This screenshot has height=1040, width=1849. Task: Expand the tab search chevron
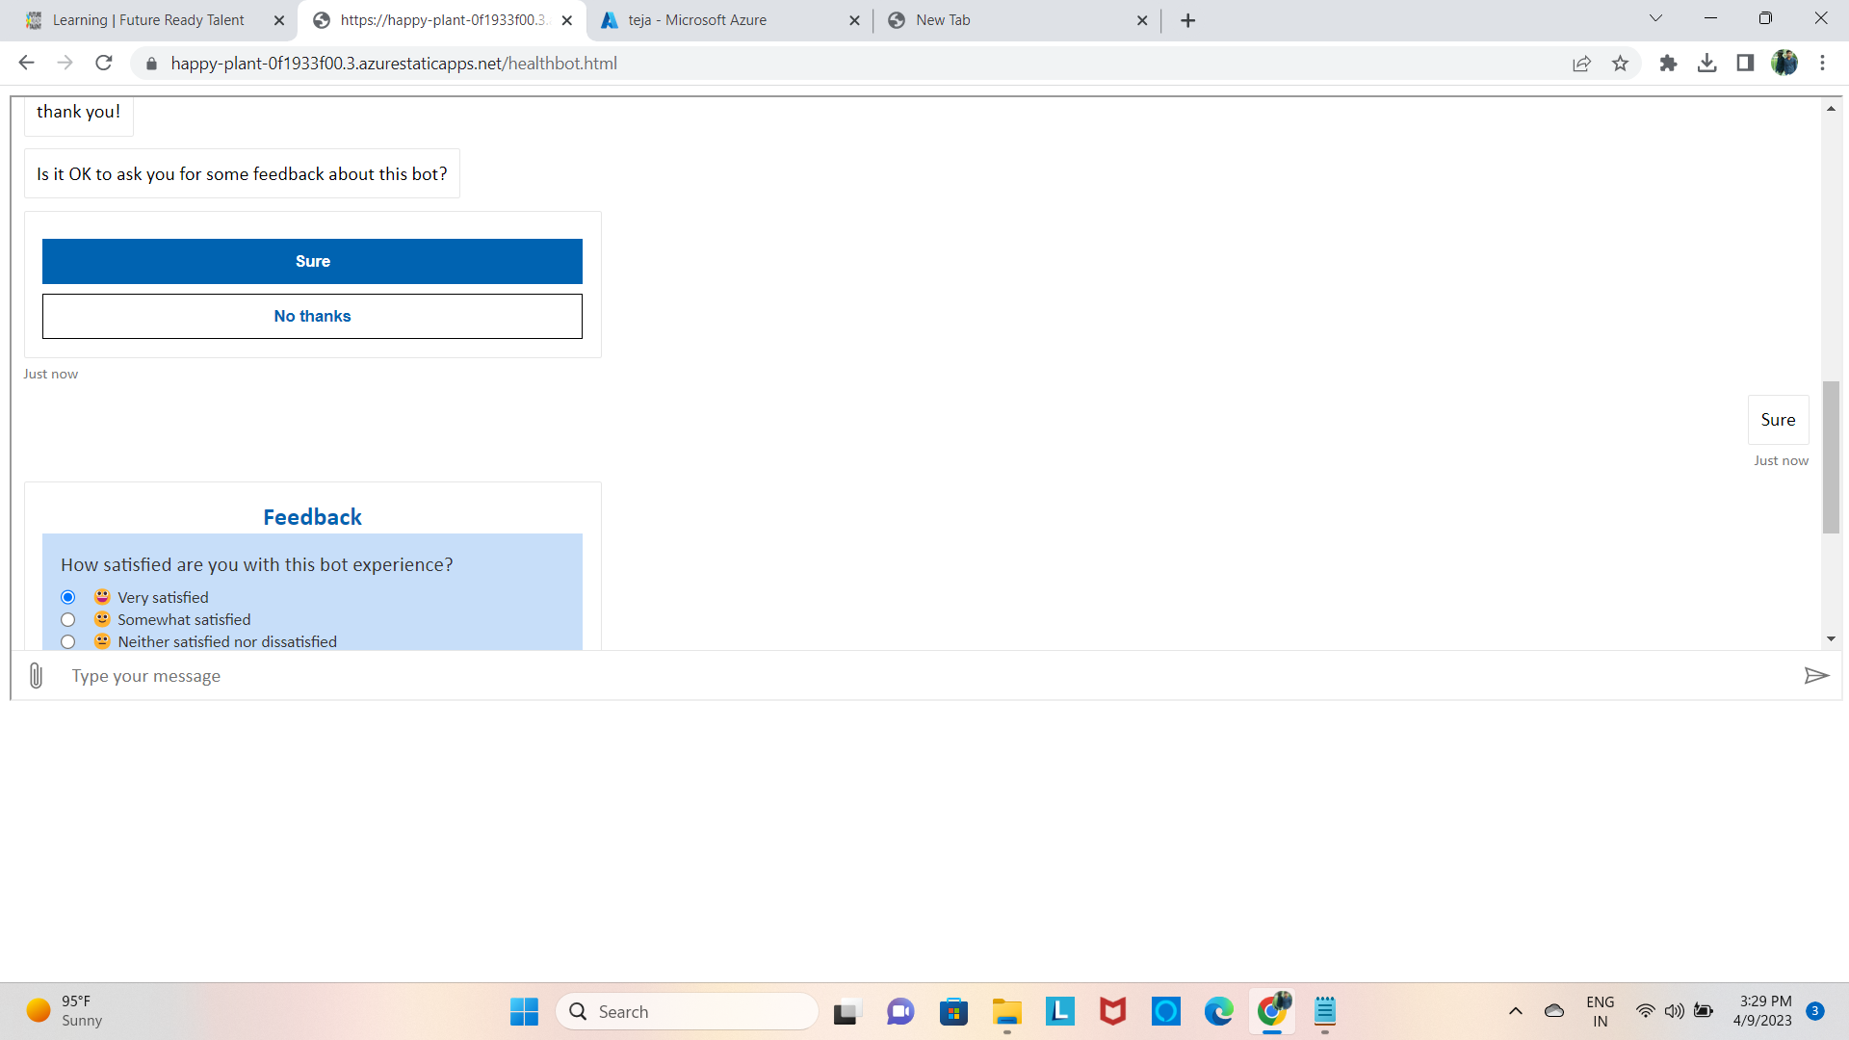coord(1655,18)
